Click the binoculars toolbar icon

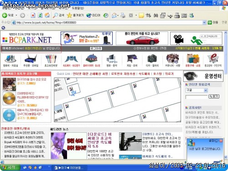[x=155, y=16]
